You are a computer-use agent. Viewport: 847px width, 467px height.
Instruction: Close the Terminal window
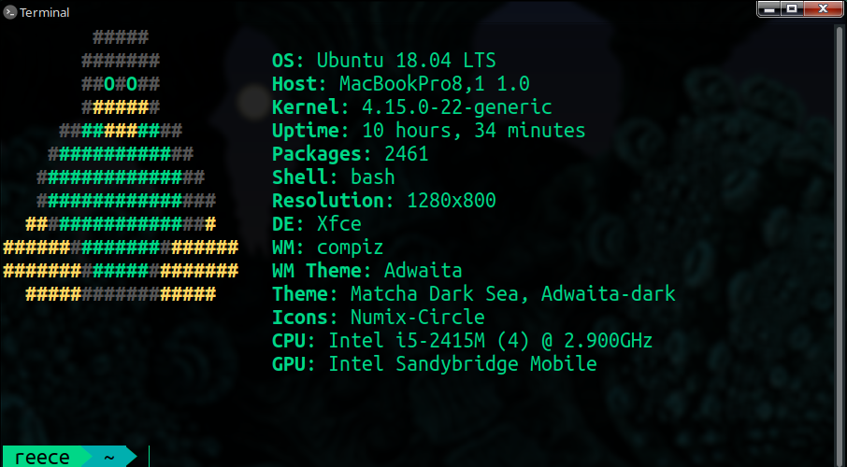click(x=824, y=9)
